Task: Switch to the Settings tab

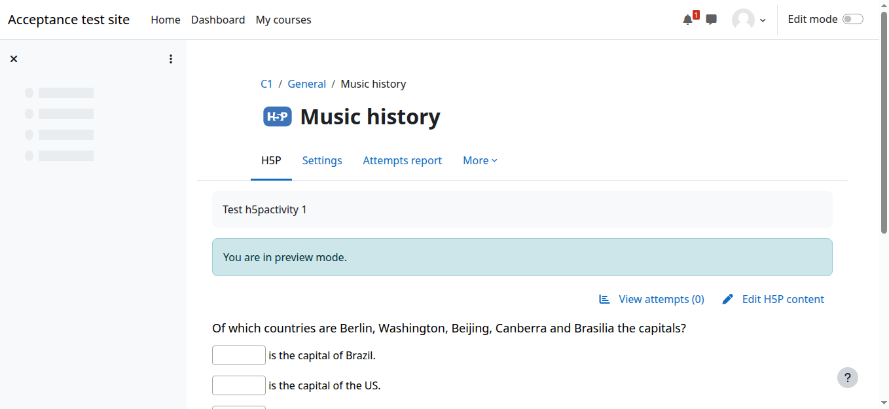Action: click(322, 160)
